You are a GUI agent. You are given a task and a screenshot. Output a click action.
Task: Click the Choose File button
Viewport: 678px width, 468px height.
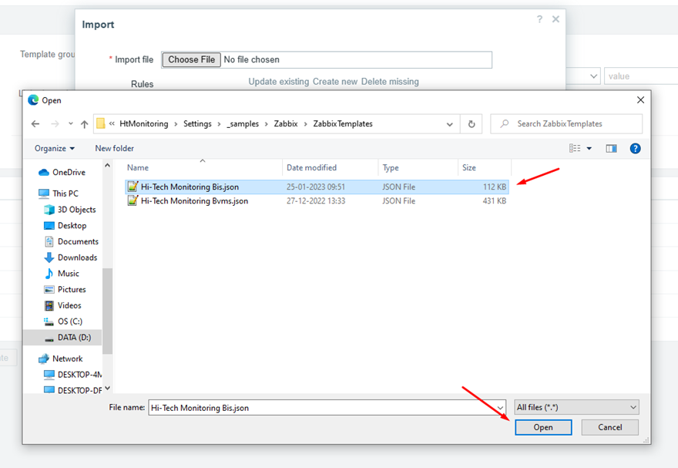[x=191, y=59]
